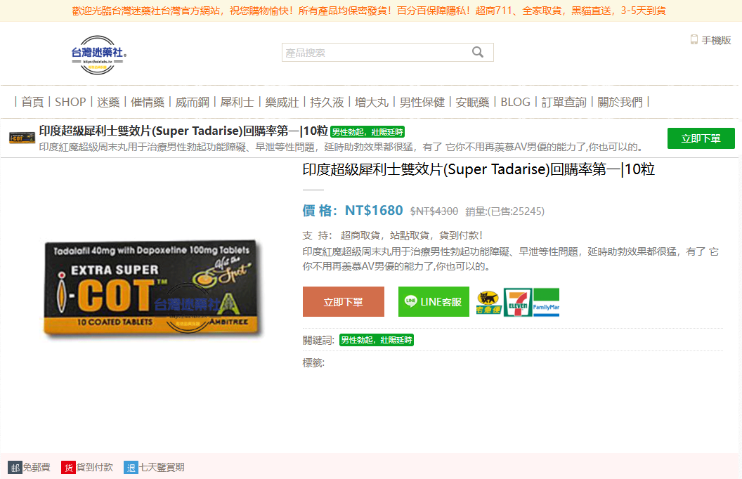
Task: Go to the SHOP navigation link
Action: [70, 102]
